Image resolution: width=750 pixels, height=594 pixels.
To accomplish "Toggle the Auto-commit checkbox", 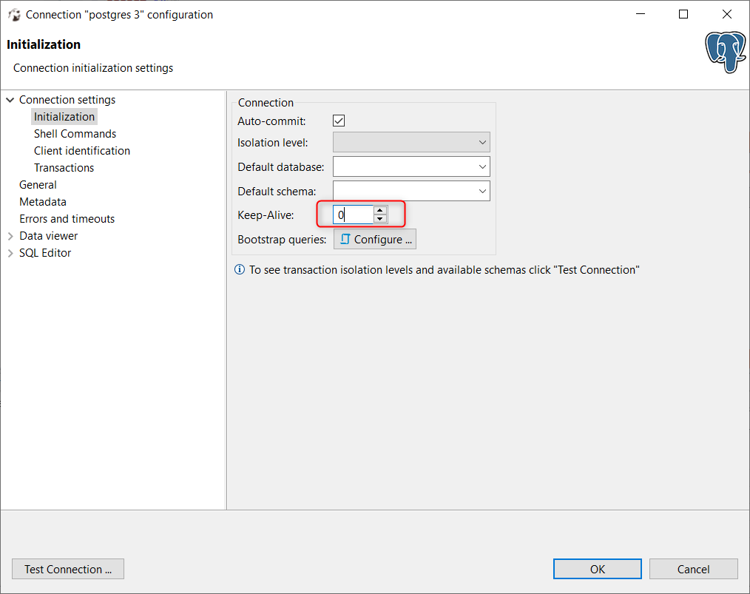I will [x=339, y=120].
